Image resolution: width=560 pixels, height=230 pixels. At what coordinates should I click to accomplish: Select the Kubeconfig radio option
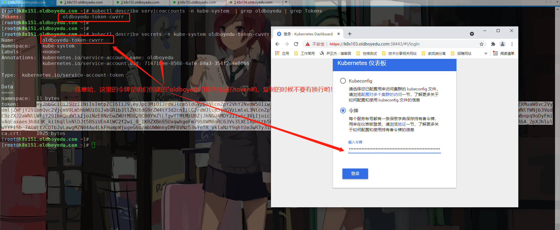[343, 81]
